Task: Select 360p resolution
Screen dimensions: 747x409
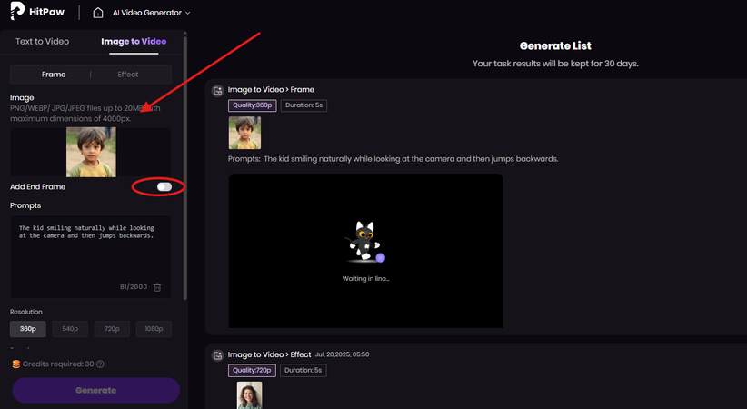Action: coord(27,329)
